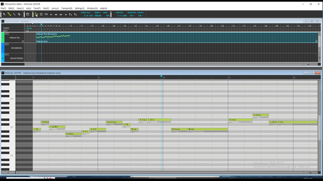Open the QUANTIZE 1/8 dropdown
The image size is (323, 181).
132,16
